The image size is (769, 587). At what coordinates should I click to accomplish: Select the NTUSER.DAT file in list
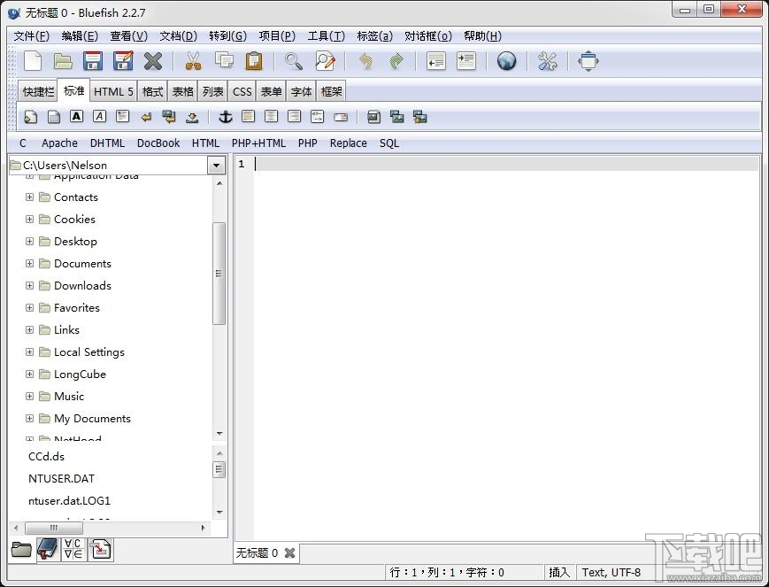coord(61,478)
